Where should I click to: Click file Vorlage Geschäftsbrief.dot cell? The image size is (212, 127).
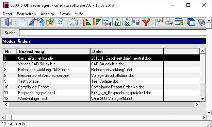[127, 76]
